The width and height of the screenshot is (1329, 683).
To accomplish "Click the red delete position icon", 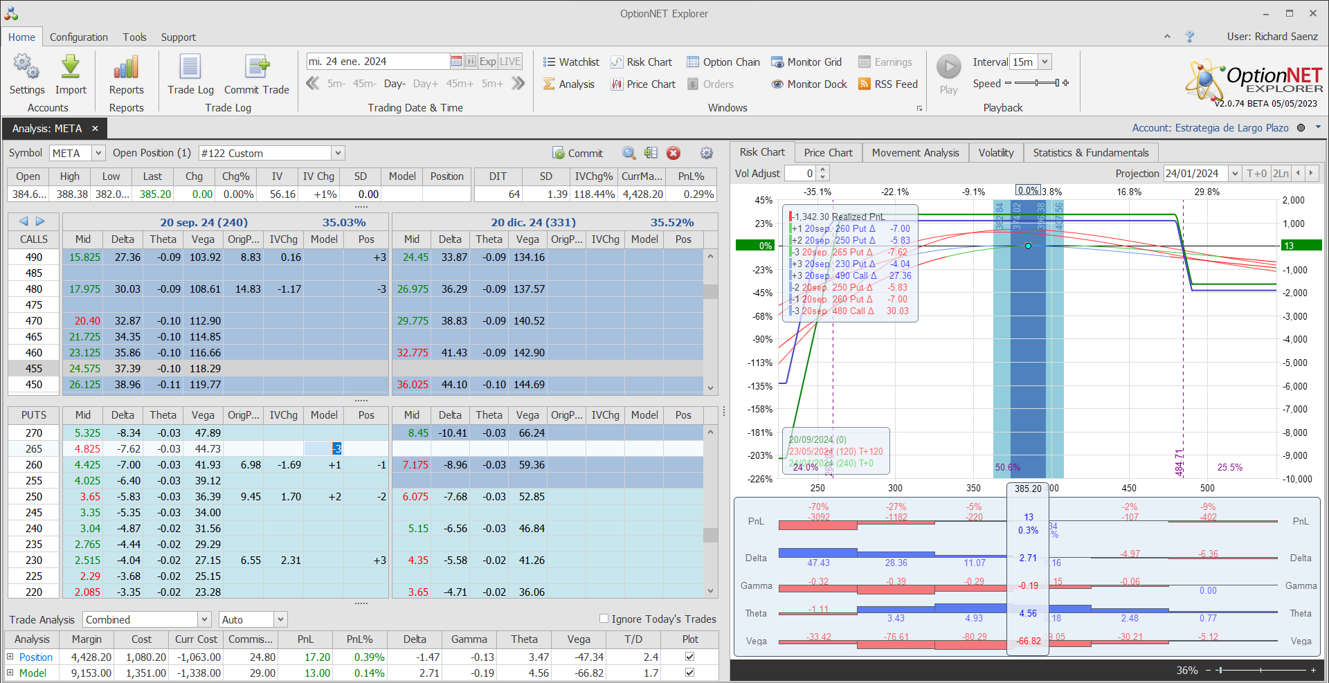I will 673,154.
